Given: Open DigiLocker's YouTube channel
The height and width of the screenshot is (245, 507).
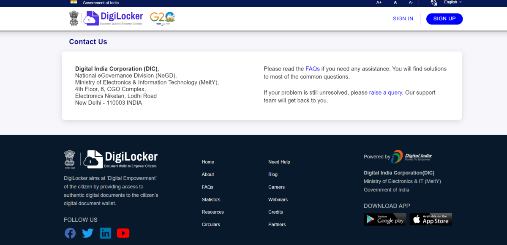Looking at the screenshot, I should pos(123,233).
